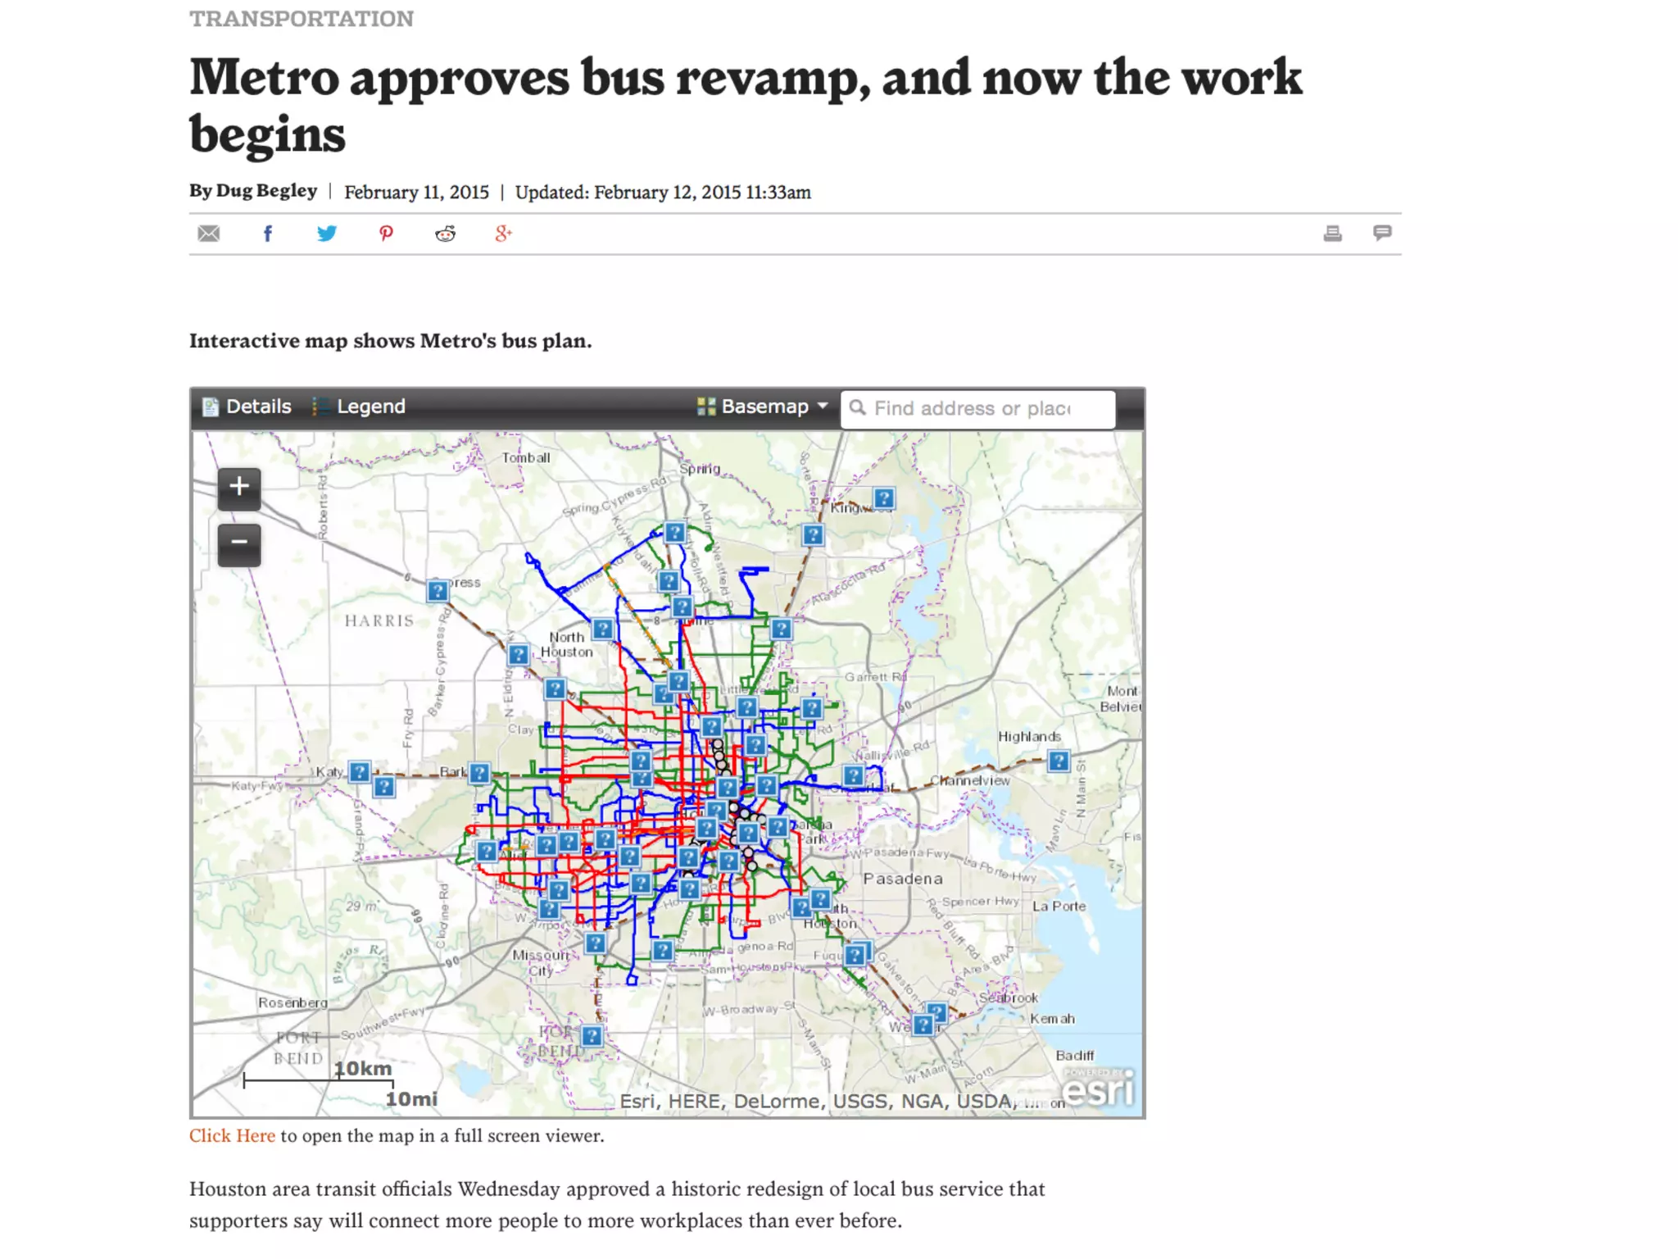Viewport: 1678px width, 1259px height.
Task: Share article via email envelope icon
Action: pos(209,234)
